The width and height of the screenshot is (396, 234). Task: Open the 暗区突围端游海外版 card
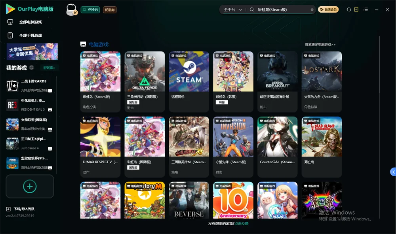coord(278,82)
